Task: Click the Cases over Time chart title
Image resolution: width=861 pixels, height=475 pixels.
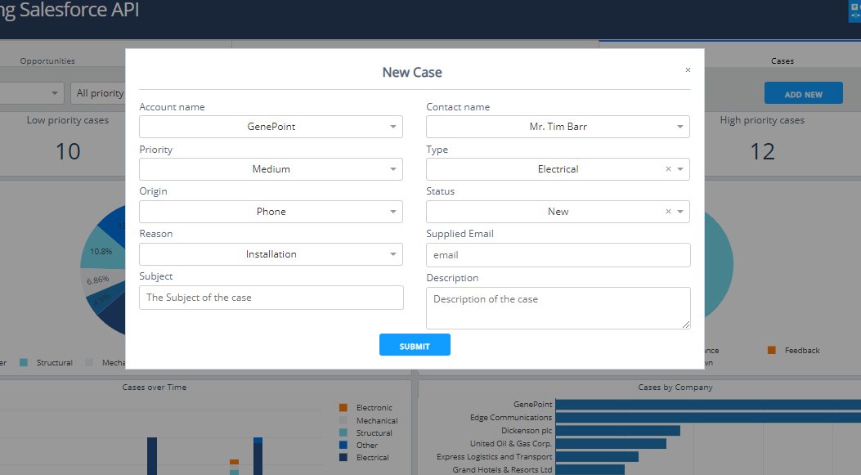Action: 155,388
